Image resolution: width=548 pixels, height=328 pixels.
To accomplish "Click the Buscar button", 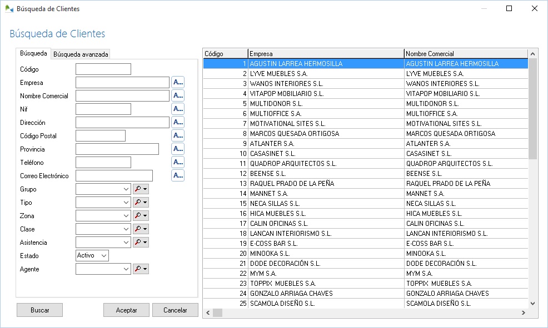I will [39, 310].
